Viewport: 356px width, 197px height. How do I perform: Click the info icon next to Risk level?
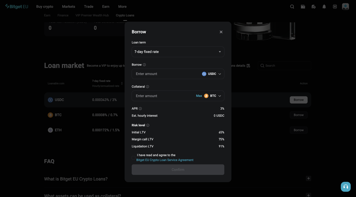[148, 125]
